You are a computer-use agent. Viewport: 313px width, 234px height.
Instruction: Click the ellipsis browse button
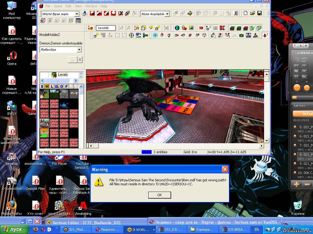(73, 59)
